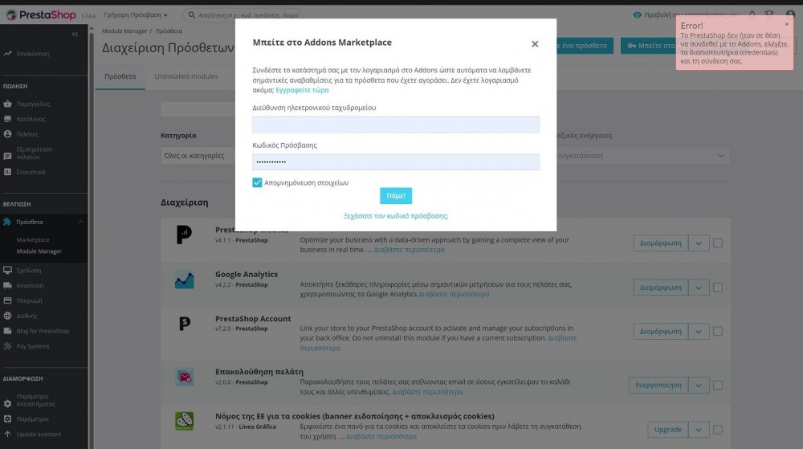The width and height of the screenshot is (803, 449).
Task: Expand cookies module Upgrade dropdown arrow
Action: click(x=699, y=430)
